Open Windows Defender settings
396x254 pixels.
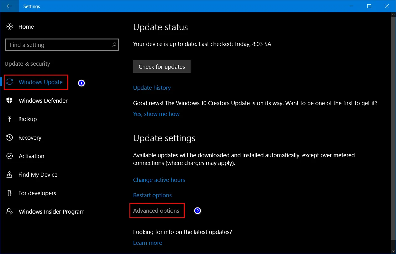pyautogui.click(x=43, y=100)
